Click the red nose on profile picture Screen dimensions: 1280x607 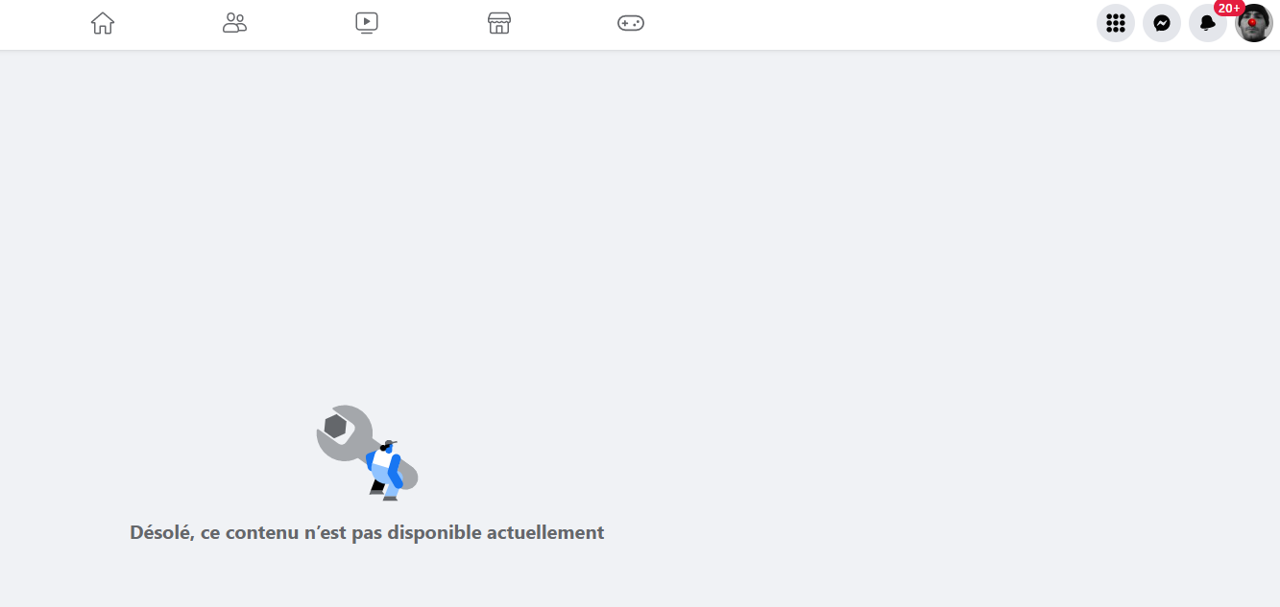tap(1252, 23)
